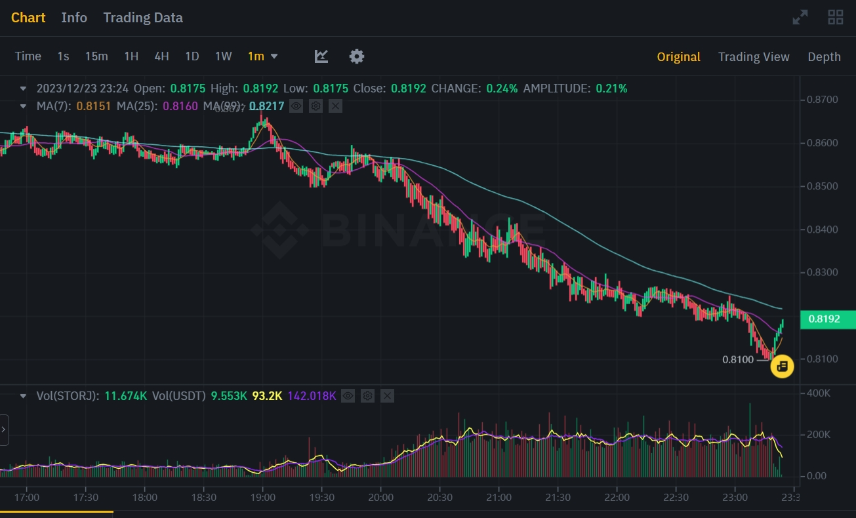Collapse the Vol panel with its chevron

[x=23, y=395]
